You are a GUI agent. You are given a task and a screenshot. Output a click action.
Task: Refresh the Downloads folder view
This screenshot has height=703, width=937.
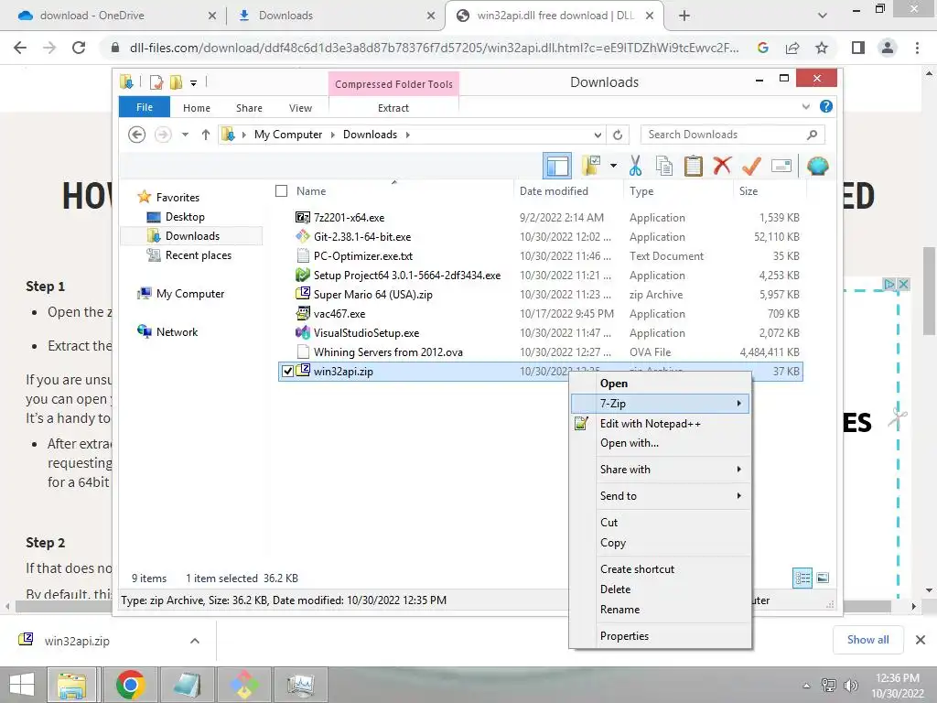[618, 135]
